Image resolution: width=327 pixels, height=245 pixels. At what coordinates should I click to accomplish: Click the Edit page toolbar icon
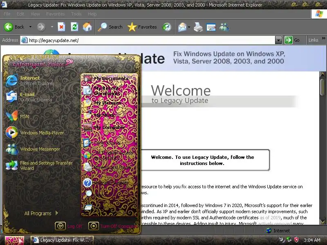point(211,27)
